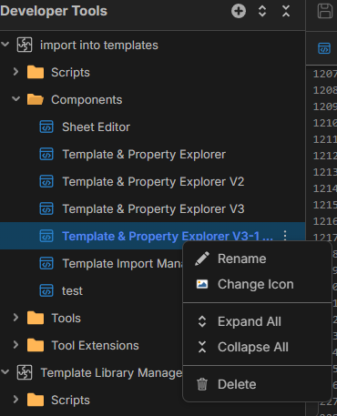This screenshot has height=416, width=337.
Task: Open the Sheet Editor component
Action: [96, 127]
